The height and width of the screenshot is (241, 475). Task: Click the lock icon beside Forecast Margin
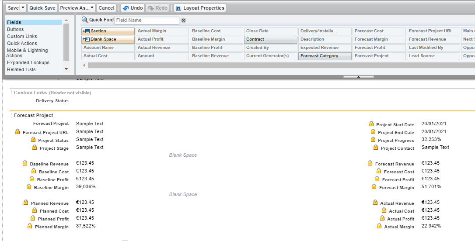374,186
